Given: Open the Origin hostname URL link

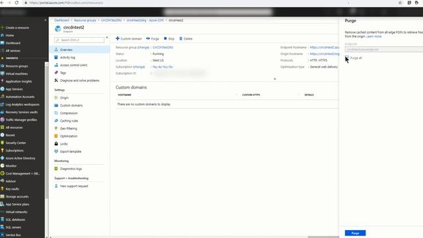Looking at the screenshot, I should pyautogui.click(x=325, y=54).
